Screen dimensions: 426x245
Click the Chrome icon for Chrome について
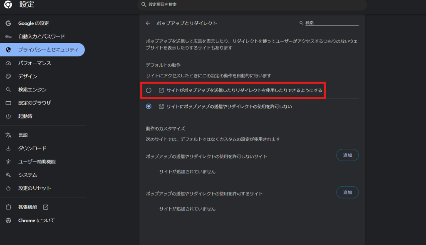(x=8, y=220)
